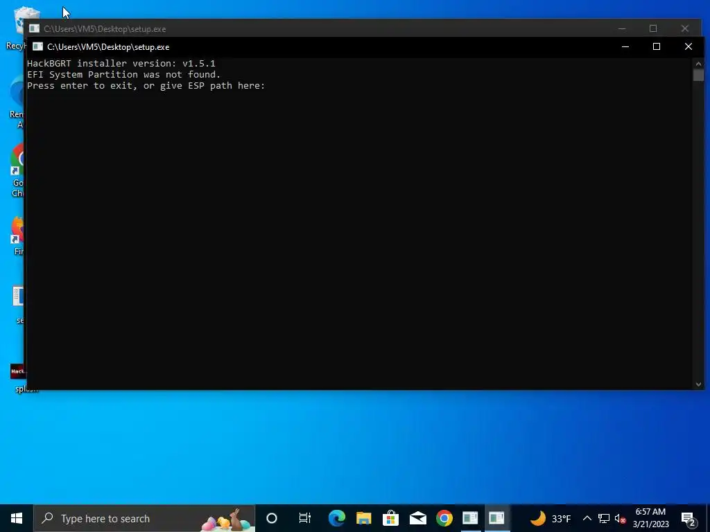The width and height of the screenshot is (710, 532).
Task: Click the Type here to search box
Action: point(144,518)
